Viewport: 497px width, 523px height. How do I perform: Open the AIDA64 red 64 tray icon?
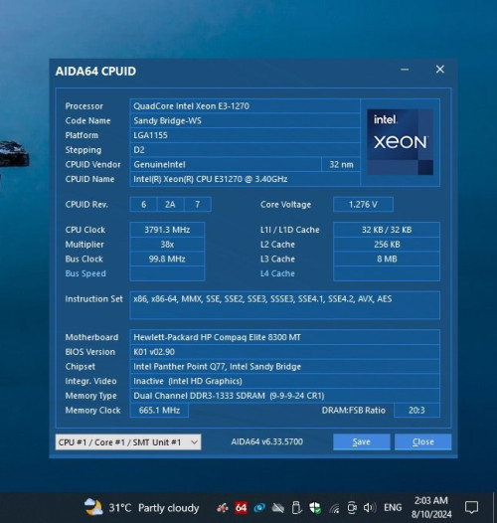pyautogui.click(x=241, y=508)
